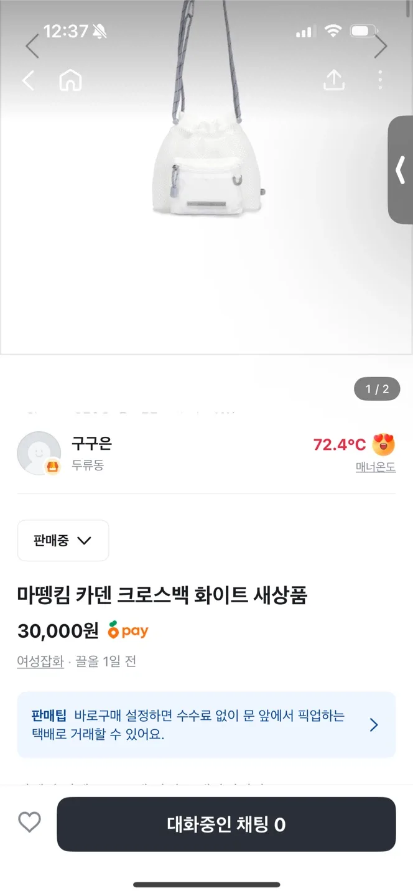Show previous photo with left chevron
413x896 pixels.
(32, 46)
